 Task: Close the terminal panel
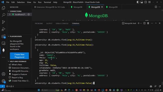[160, 23]
